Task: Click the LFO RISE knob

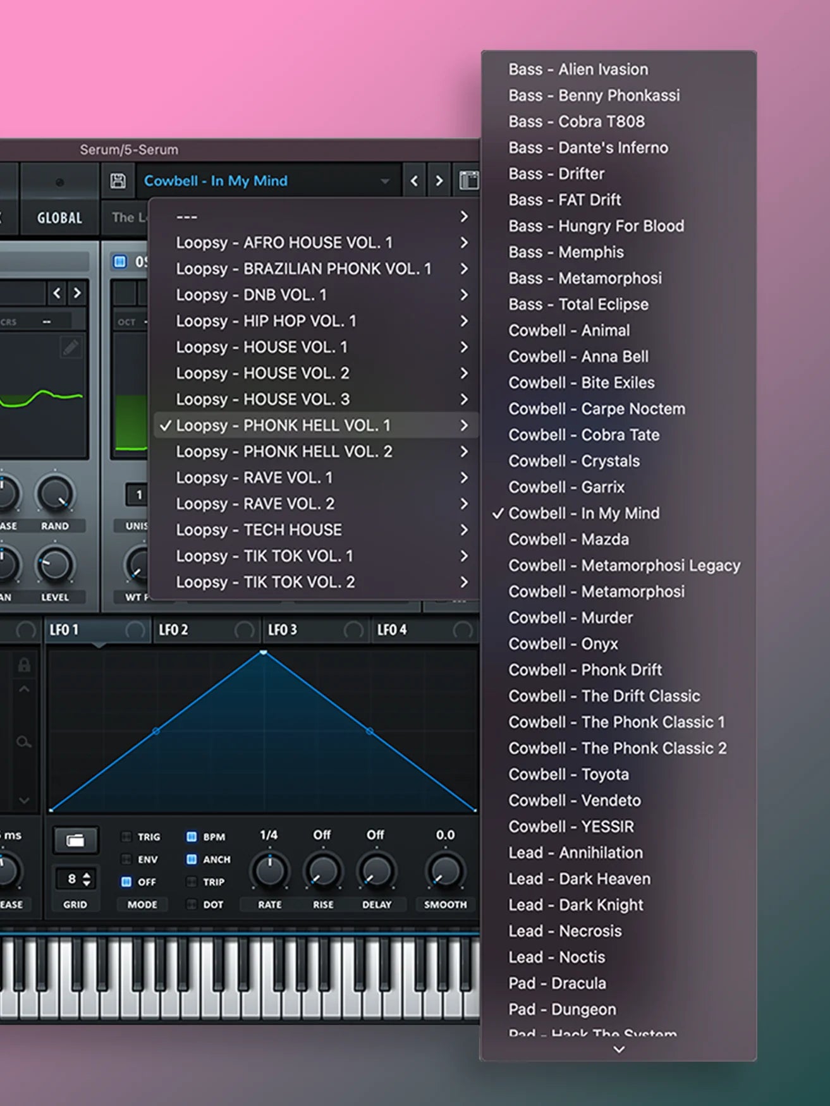Action: (x=323, y=871)
